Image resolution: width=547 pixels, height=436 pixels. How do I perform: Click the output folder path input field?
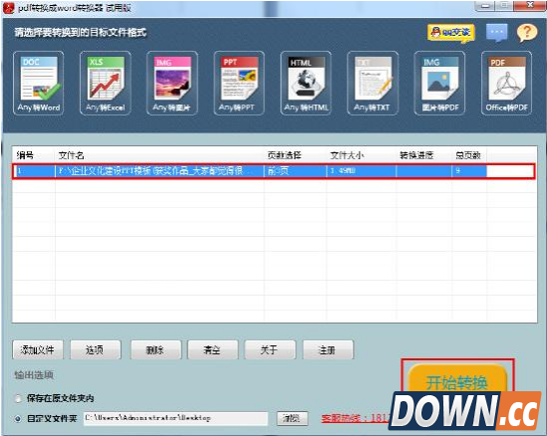click(x=175, y=418)
